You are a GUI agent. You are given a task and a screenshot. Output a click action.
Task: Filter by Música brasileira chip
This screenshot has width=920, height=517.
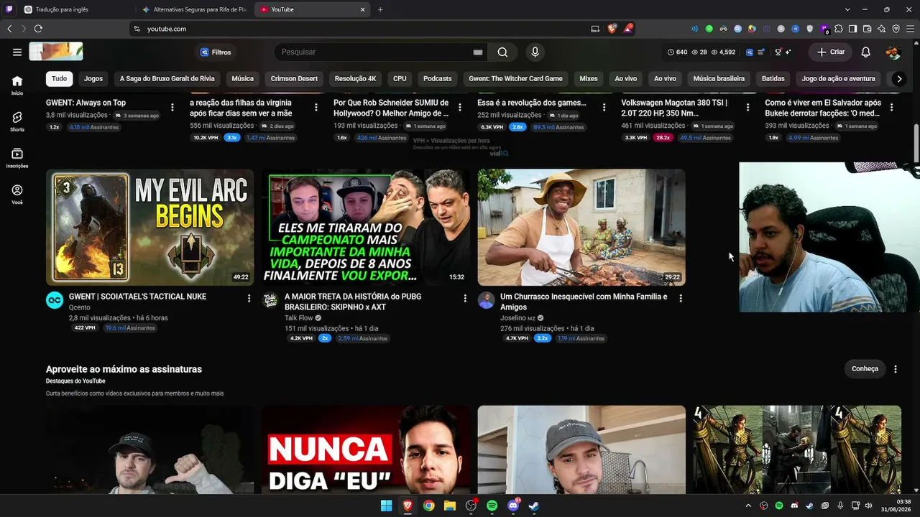719,79
